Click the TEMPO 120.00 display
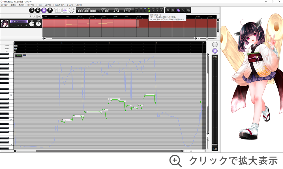 (104, 10)
